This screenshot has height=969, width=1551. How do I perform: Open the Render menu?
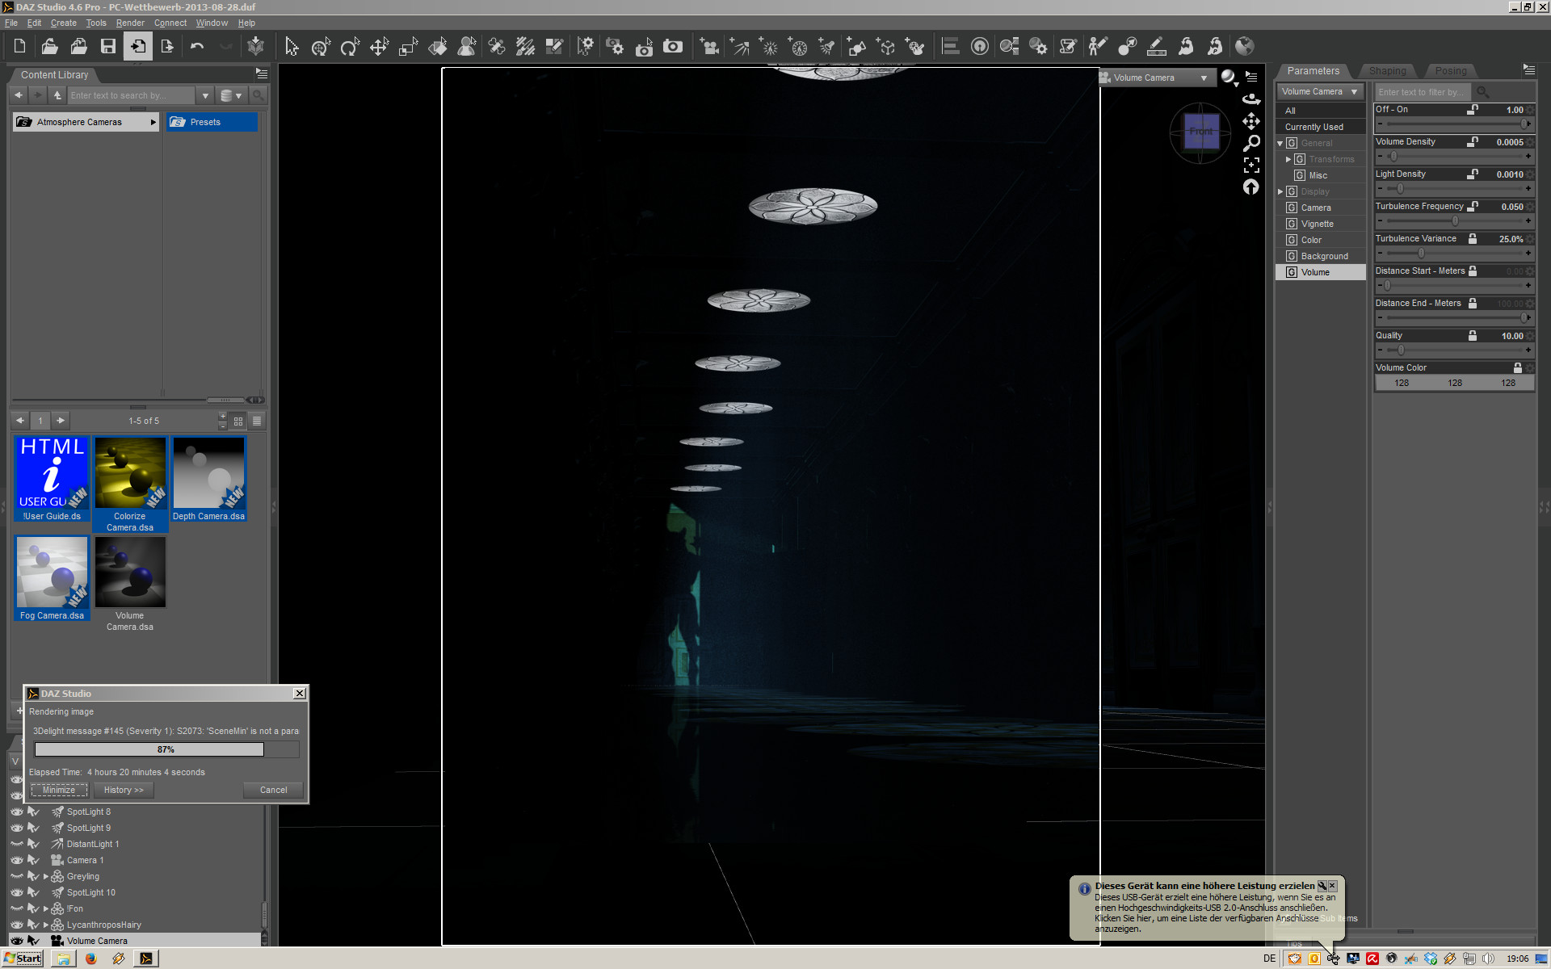click(129, 23)
